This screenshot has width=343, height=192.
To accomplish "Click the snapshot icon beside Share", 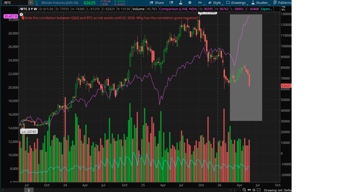I will click(x=171, y=3).
